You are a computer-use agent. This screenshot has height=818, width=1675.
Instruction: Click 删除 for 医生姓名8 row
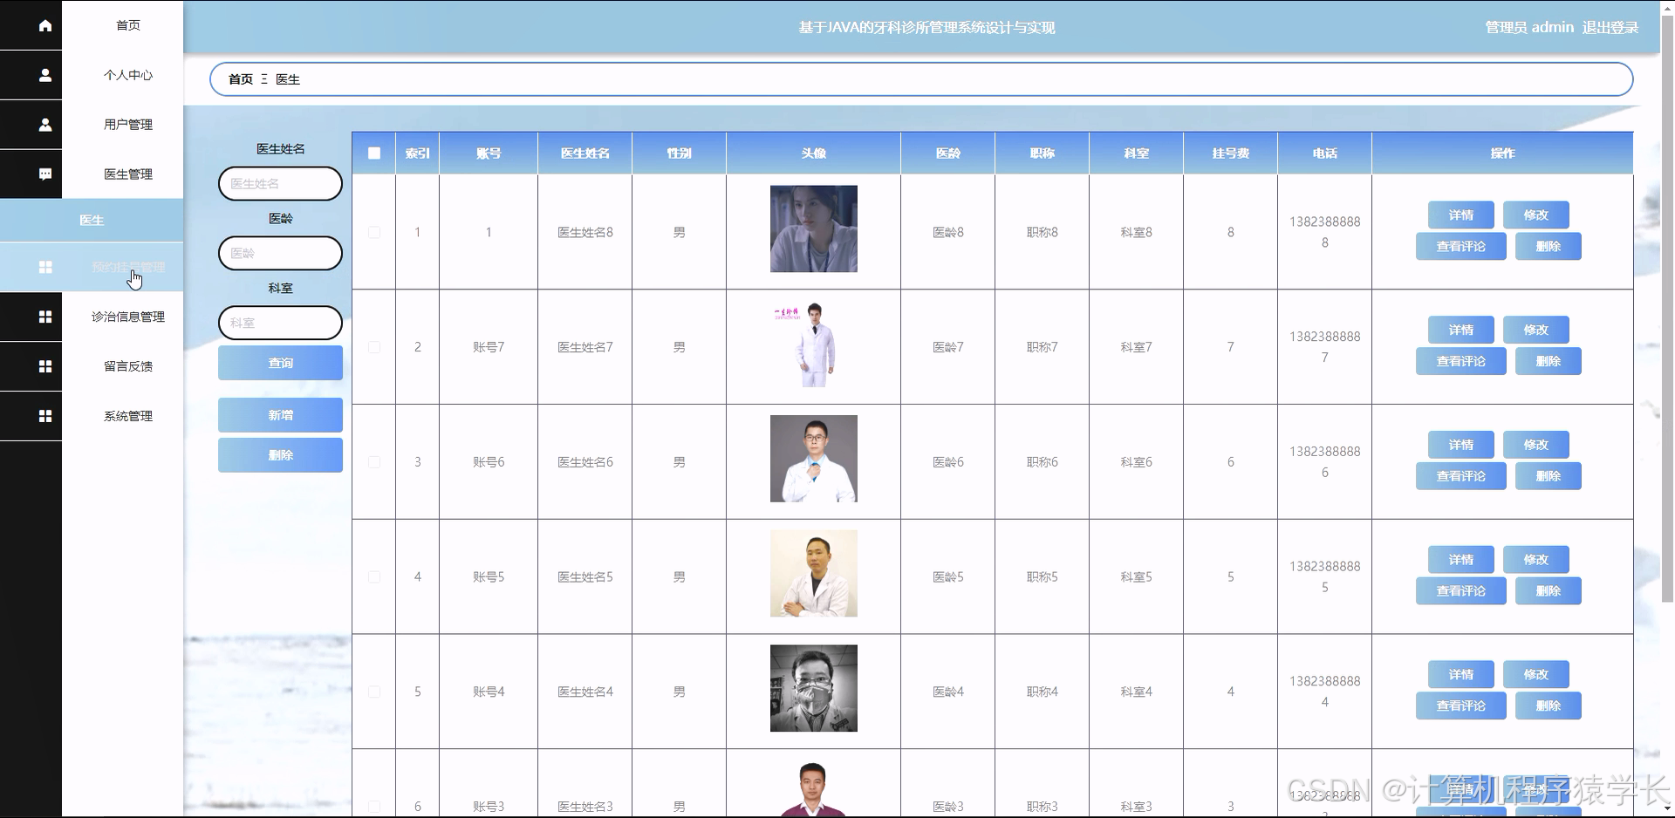[1549, 247]
